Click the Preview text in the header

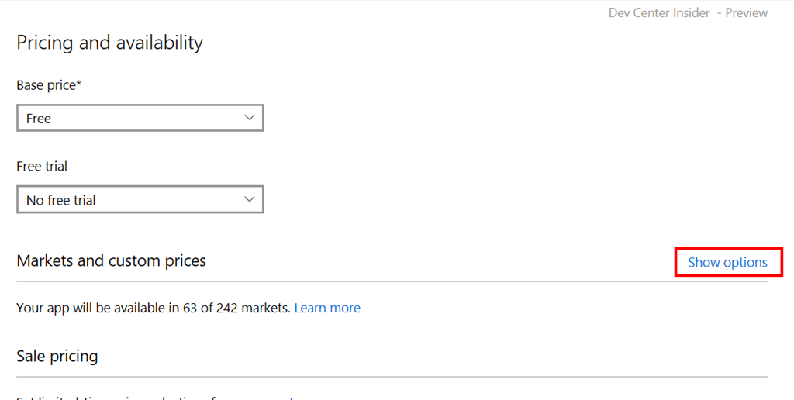[746, 13]
